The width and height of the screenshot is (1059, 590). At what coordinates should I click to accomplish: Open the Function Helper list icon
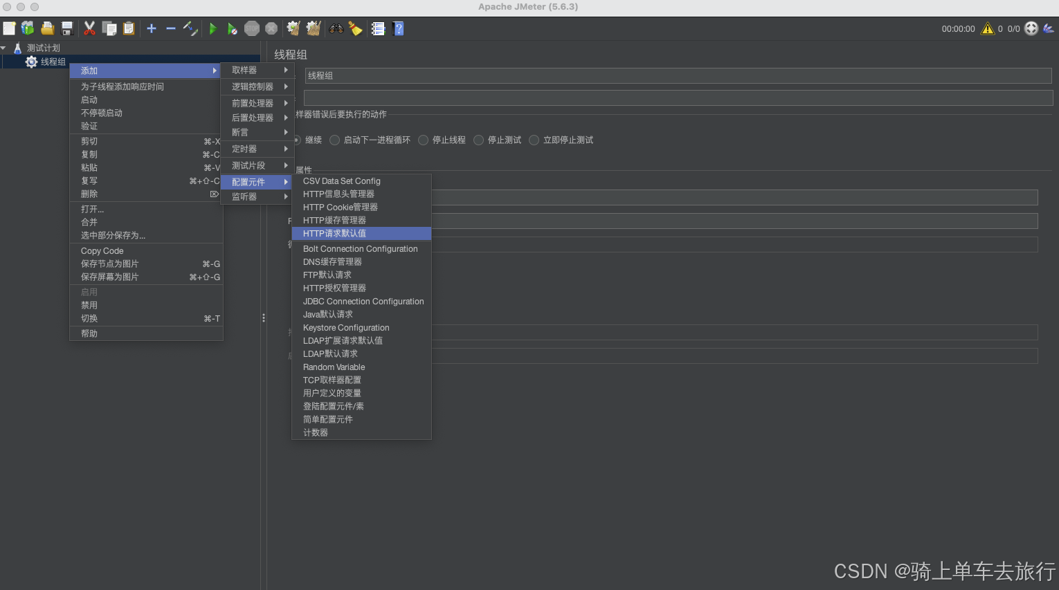(x=378, y=28)
